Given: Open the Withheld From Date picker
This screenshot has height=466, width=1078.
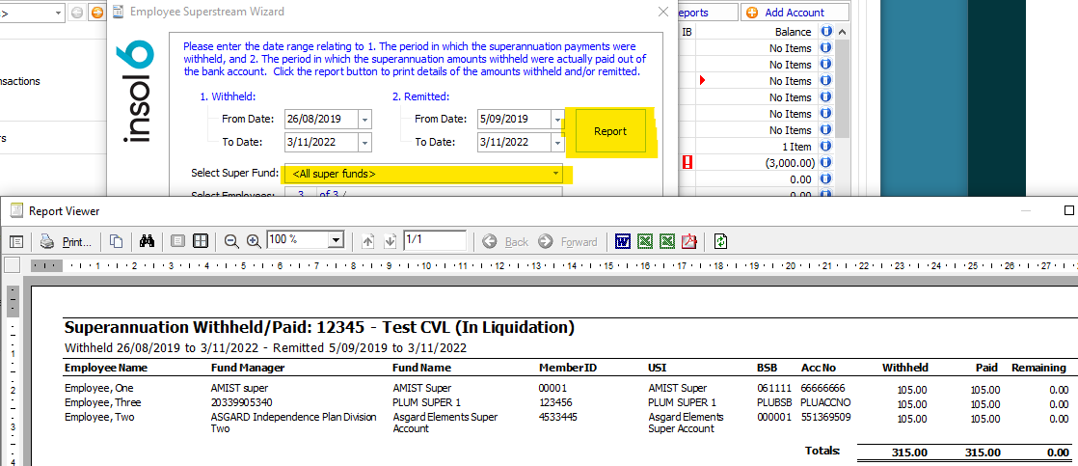Looking at the screenshot, I should click(x=364, y=120).
